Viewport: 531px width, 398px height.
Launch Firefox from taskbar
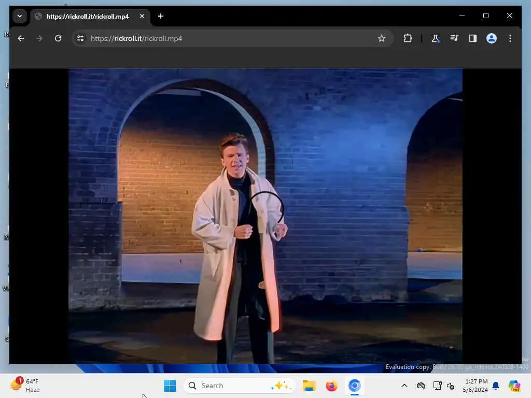pyautogui.click(x=331, y=386)
